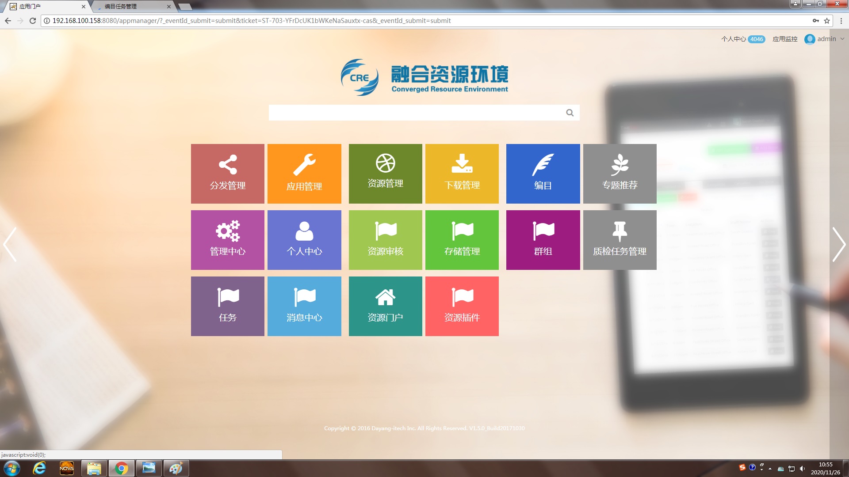Open the 资源管理 tile
Screen dimensions: 849x477
pyautogui.click(x=385, y=174)
